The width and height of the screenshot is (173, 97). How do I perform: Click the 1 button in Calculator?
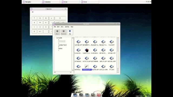click(34, 27)
